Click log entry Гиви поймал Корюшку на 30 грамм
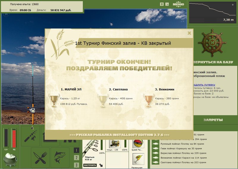 coord(181,149)
